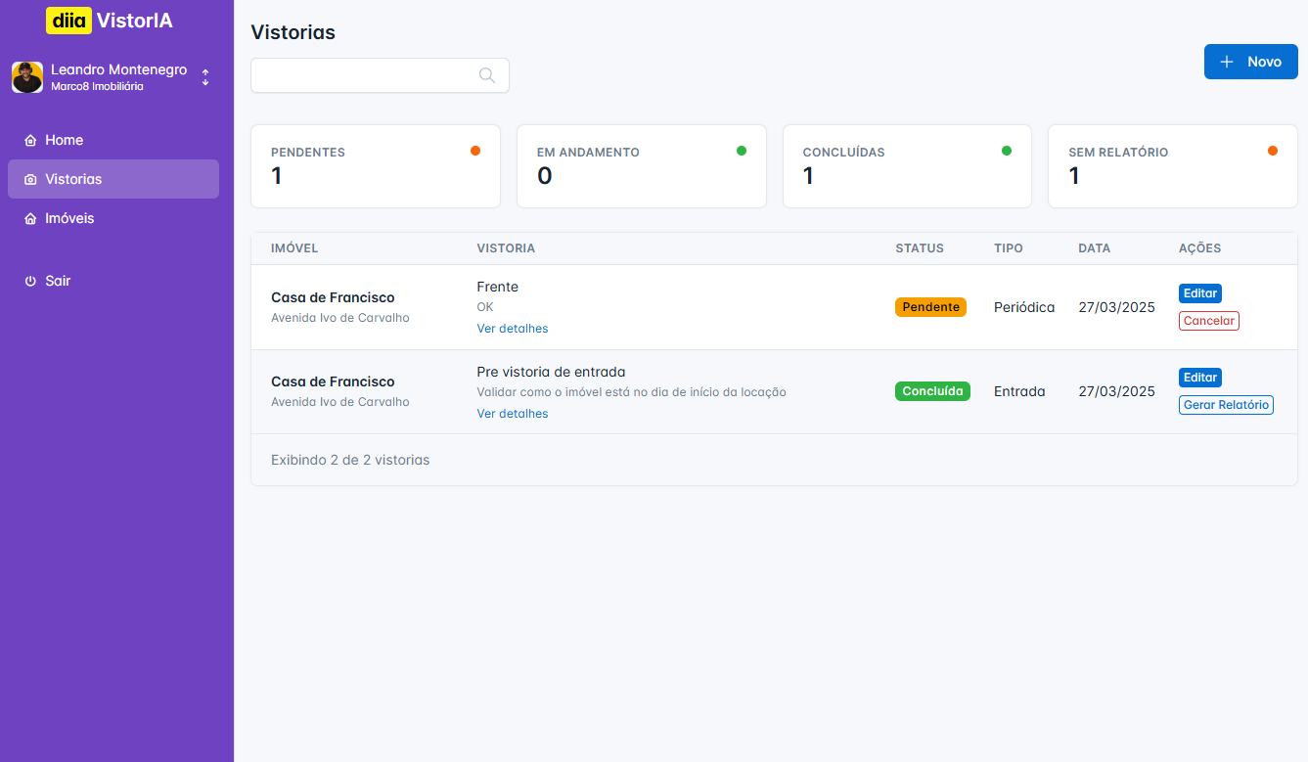Click Gerar Relatório for Concluída vistoria
The width and height of the screenshot is (1308, 762).
coord(1226,405)
